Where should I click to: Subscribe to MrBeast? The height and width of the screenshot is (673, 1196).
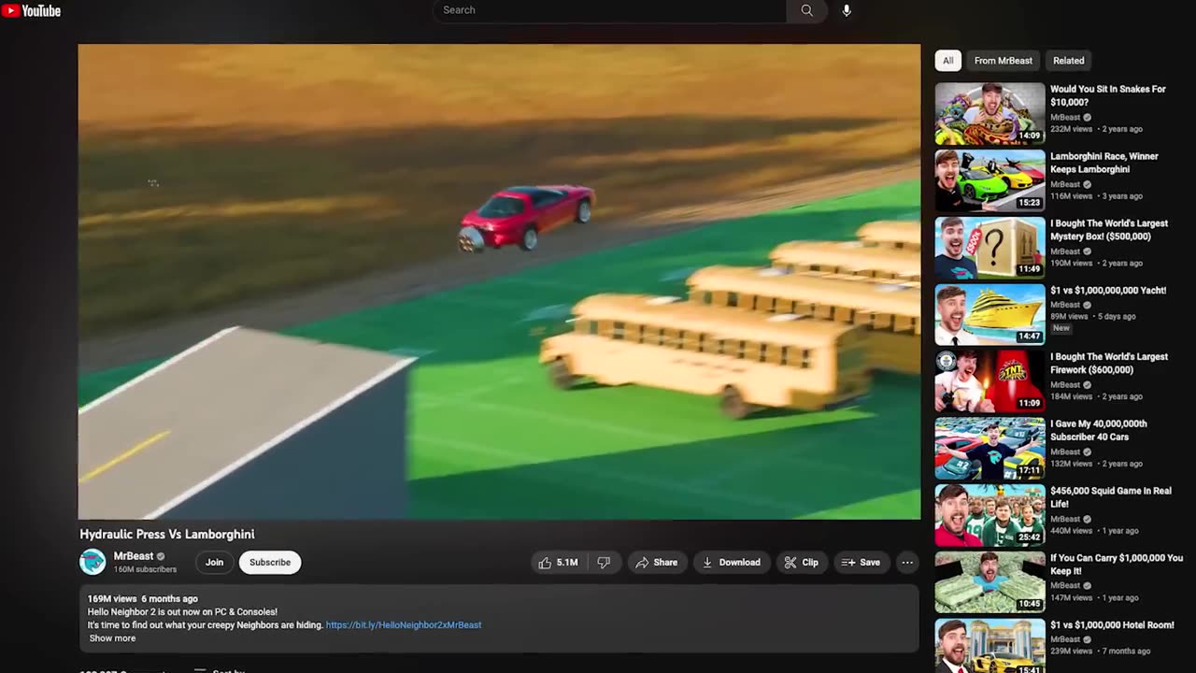coord(270,563)
